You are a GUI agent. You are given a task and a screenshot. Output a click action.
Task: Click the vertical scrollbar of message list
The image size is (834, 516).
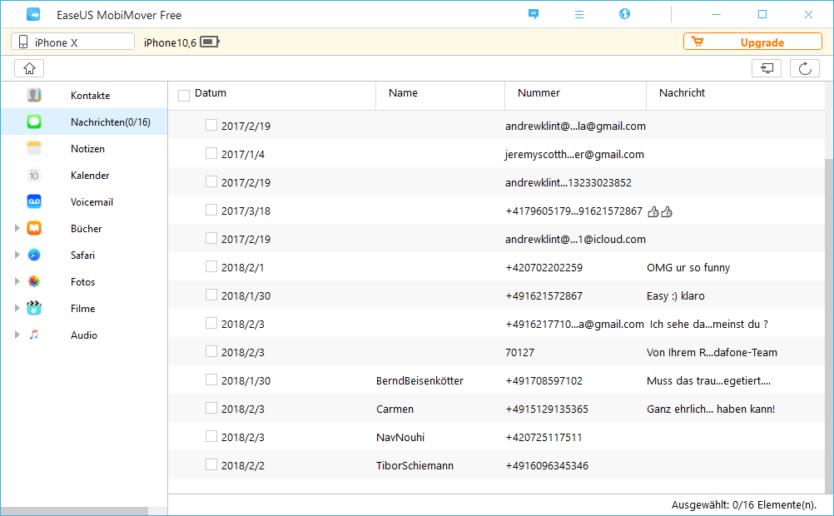(x=829, y=325)
